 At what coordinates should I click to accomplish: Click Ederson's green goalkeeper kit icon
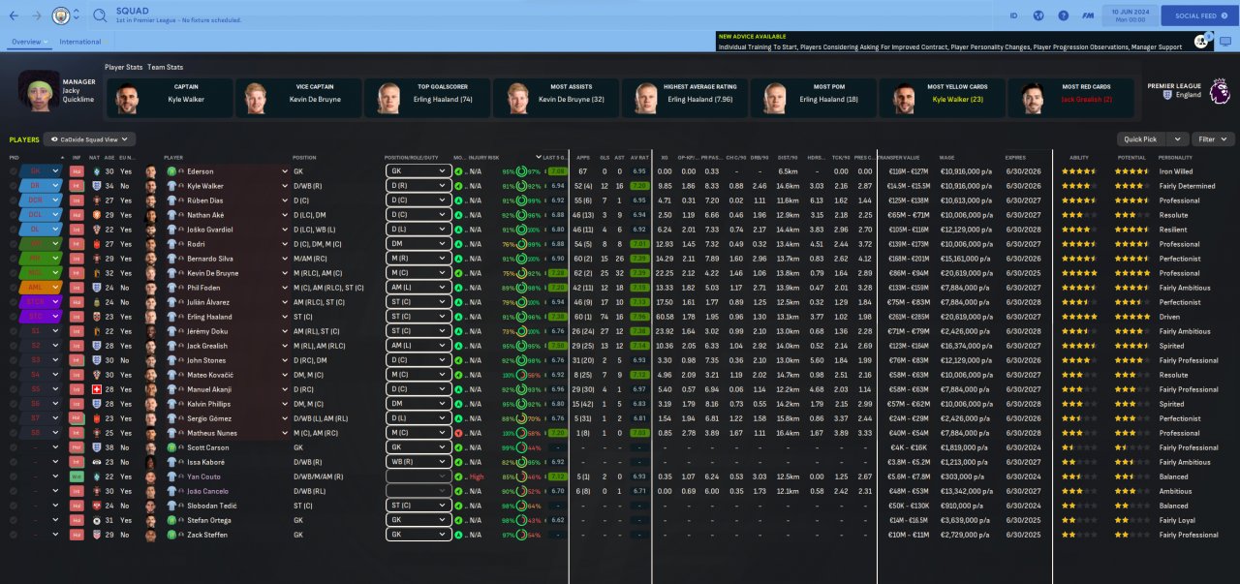(x=170, y=171)
